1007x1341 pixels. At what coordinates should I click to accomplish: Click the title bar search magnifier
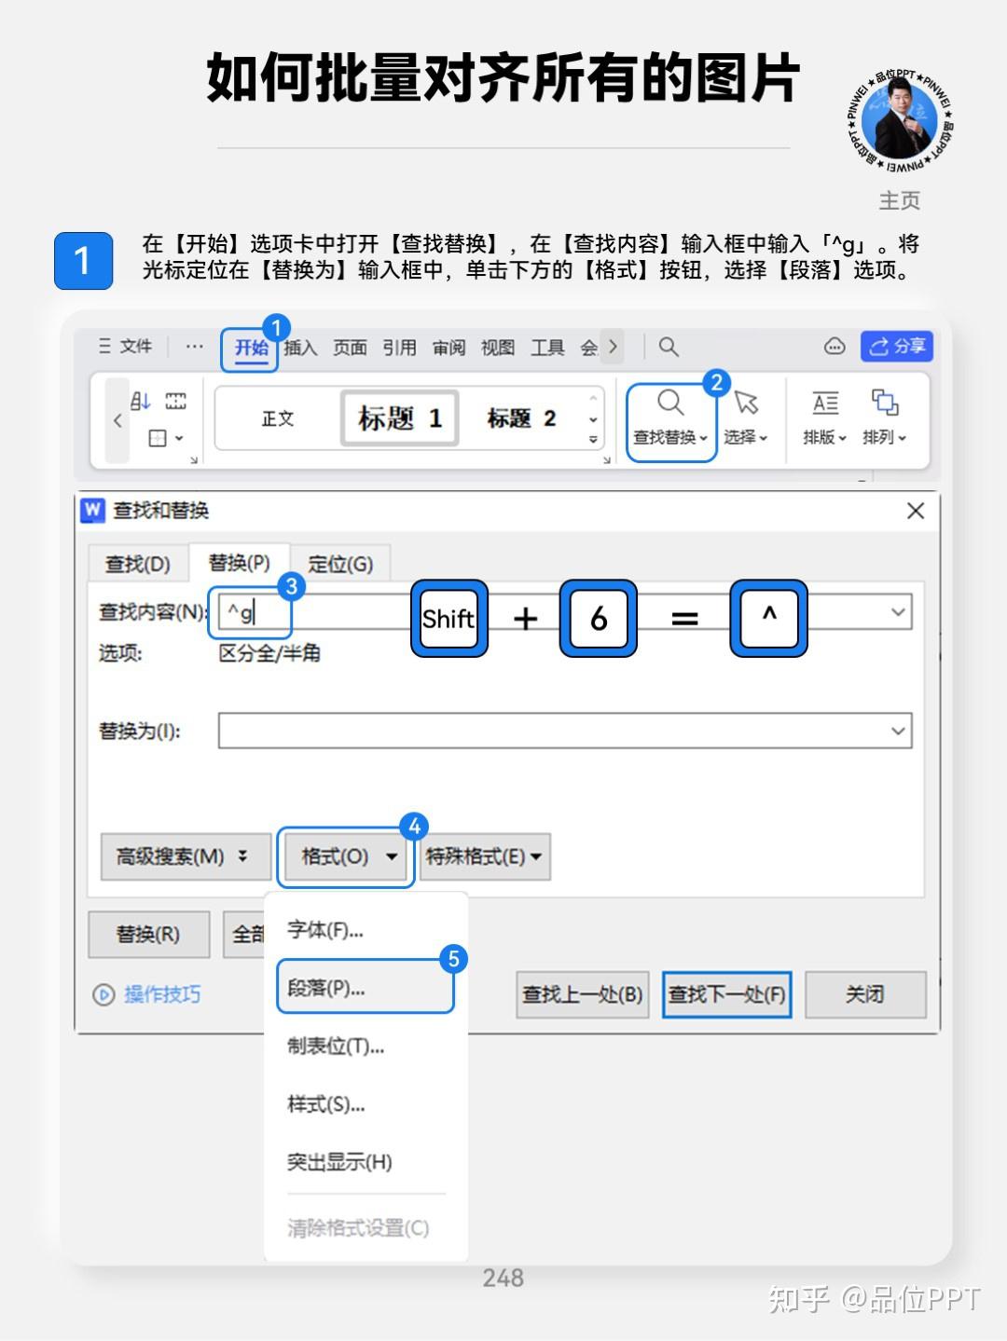669,347
